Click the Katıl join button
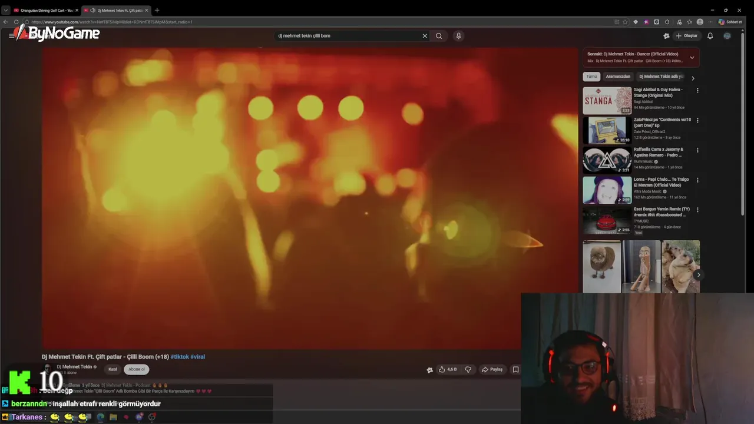This screenshot has width=754, height=424. (113, 369)
